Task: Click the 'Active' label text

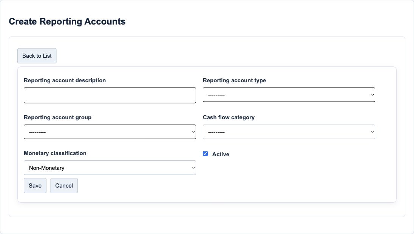Action: [x=221, y=154]
